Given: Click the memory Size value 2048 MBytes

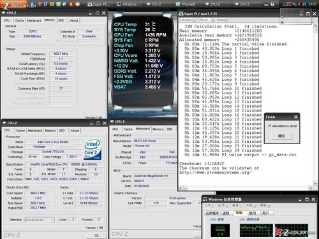Looking at the screenshot, I should click(x=33, y=36).
